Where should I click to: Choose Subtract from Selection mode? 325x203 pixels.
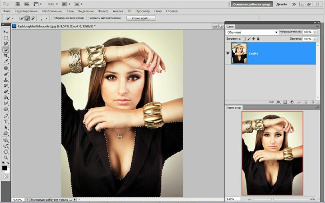click(x=33, y=18)
